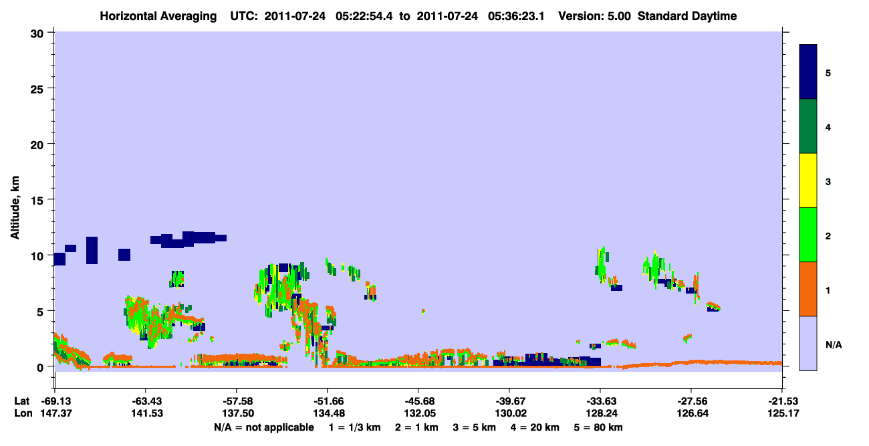Click the latitude value '-33.63'
The width and height of the screenshot is (869, 446).
[x=600, y=401]
